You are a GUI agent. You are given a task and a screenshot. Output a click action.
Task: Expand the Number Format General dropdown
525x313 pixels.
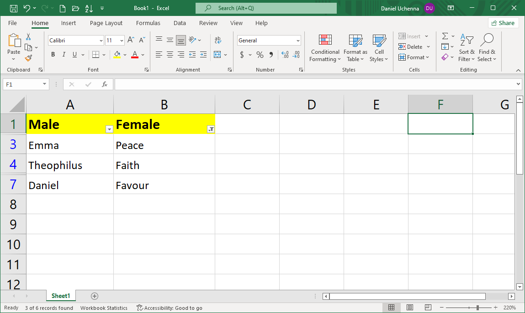tap(298, 41)
